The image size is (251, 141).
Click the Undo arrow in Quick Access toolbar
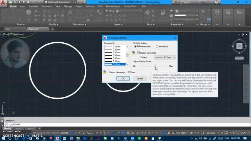pyautogui.click(x=33, y=2)
